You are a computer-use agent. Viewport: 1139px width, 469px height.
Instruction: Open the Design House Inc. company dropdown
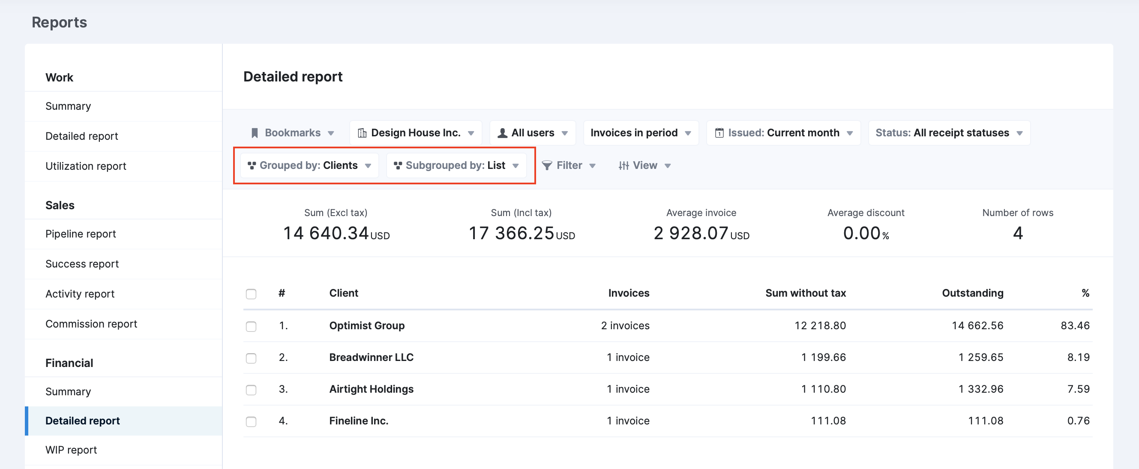416,133
